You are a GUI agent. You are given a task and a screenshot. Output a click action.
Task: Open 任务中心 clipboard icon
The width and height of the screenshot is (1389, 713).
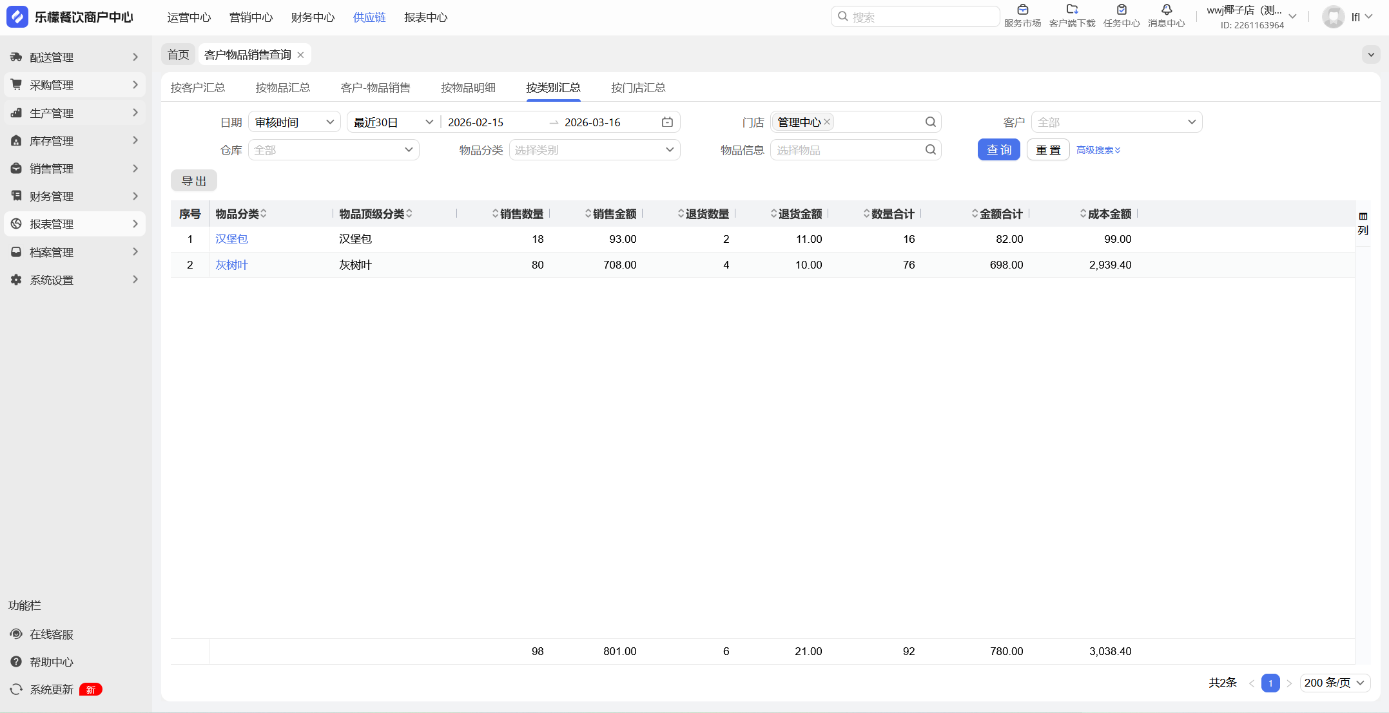click(x=1122, y=10)
